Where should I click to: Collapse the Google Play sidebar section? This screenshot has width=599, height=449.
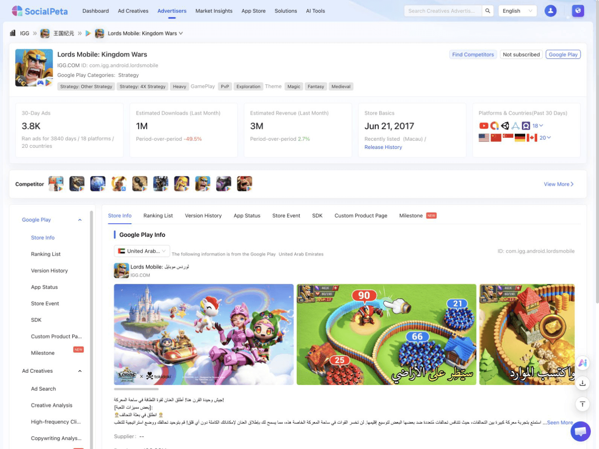click(x=80, y=220)
